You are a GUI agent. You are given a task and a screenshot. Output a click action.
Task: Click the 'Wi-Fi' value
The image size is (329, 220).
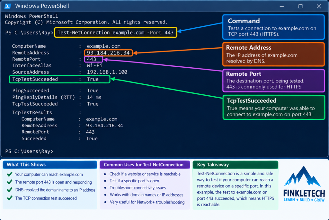click(x=95, y=65)
